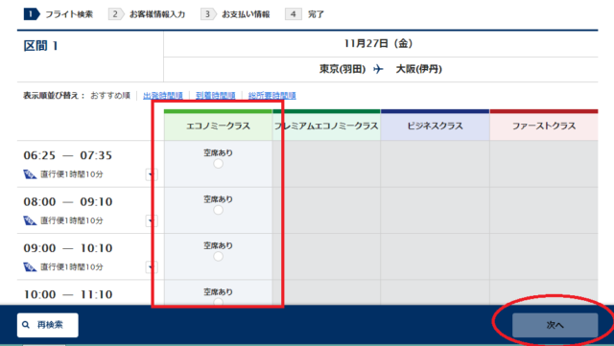Sort by 総所要時間順 total duration

point(272,96)
